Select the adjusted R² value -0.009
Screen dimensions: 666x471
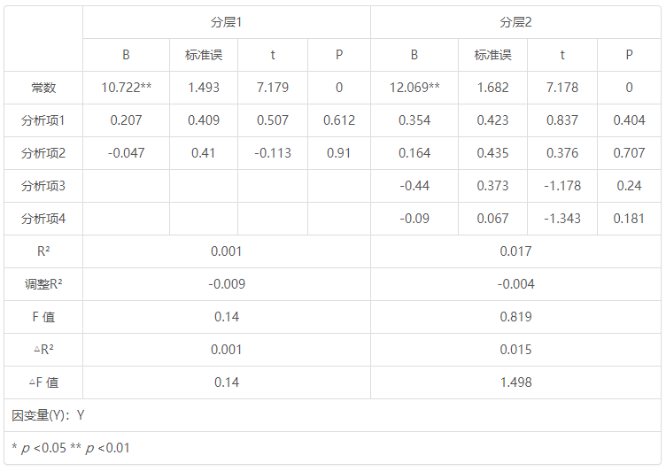click(x=227, y=284)
